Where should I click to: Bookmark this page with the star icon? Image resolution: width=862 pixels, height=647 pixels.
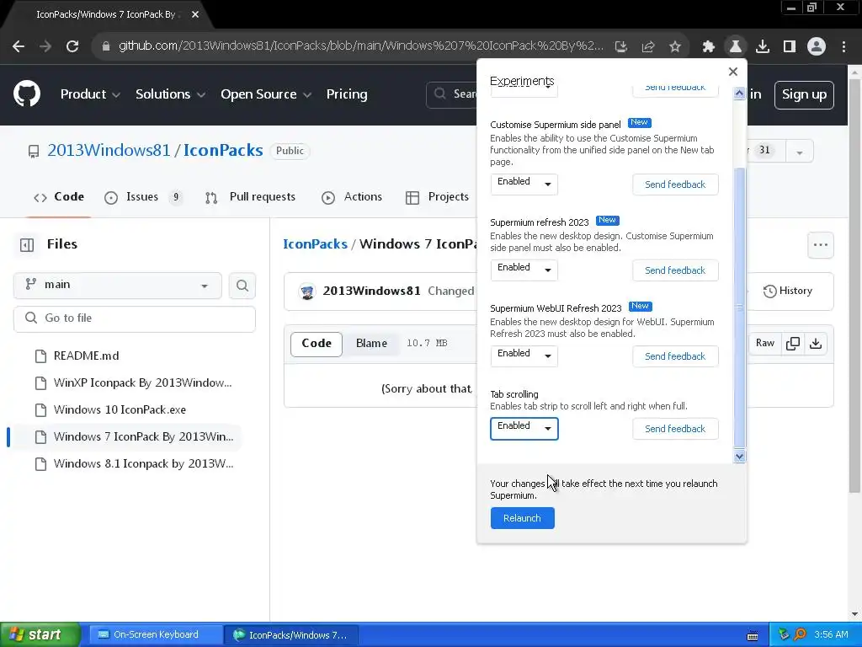point(675,47)
